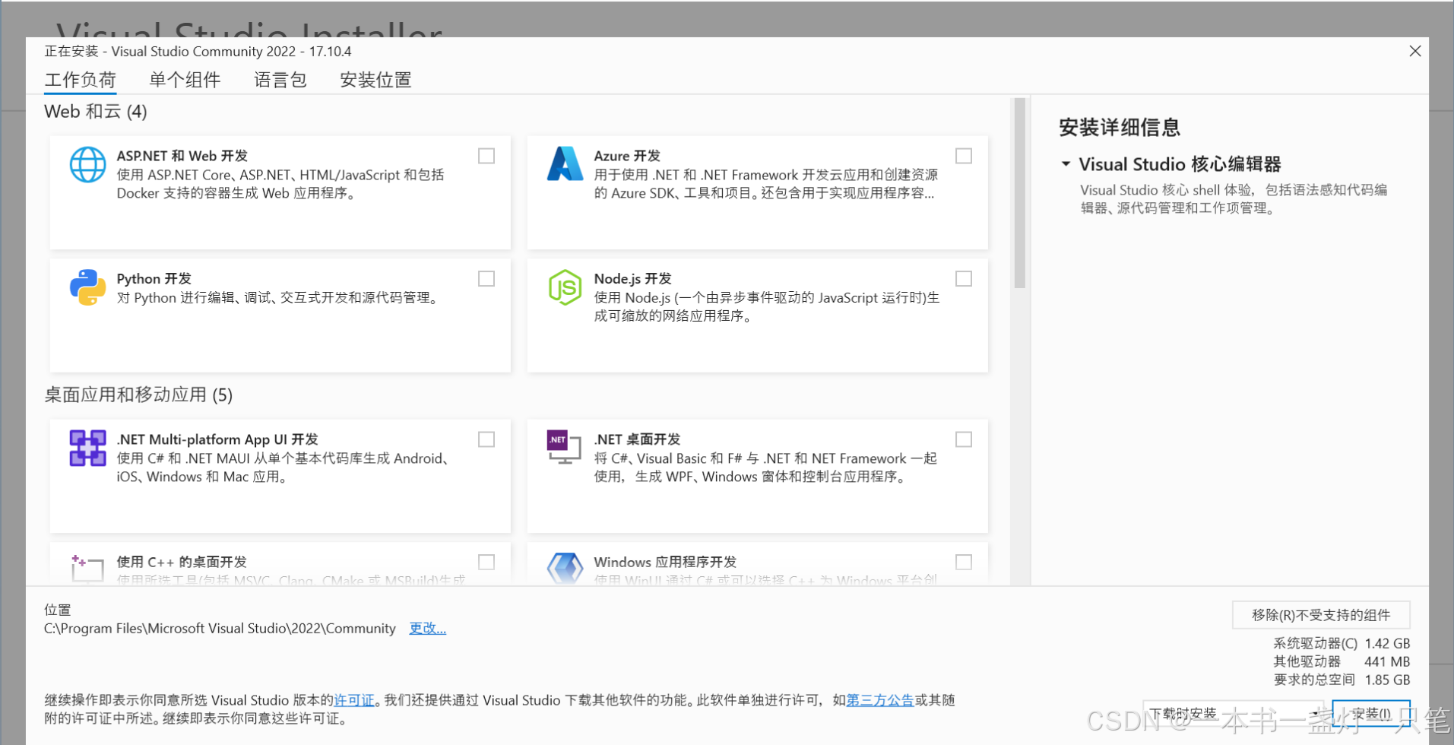Check the Azure 开发 workload box

964,156
